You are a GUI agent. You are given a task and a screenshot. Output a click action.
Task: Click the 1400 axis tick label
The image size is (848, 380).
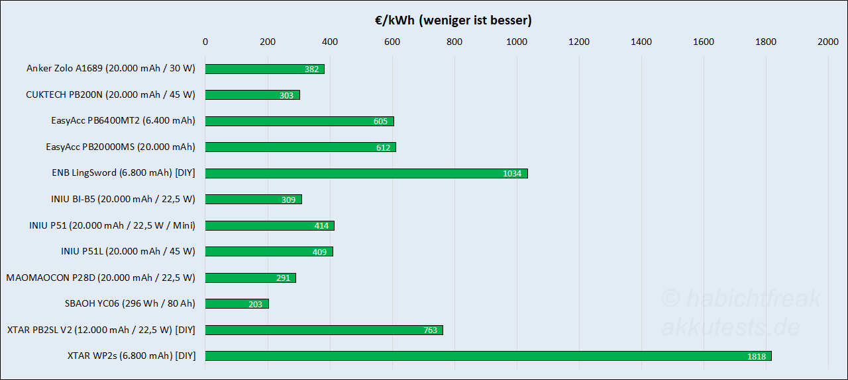(641, 42)
